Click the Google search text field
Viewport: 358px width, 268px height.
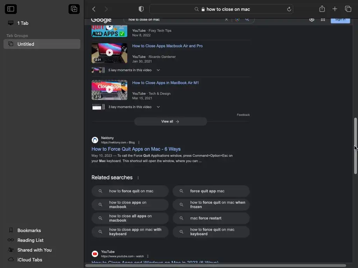[175, 20]
